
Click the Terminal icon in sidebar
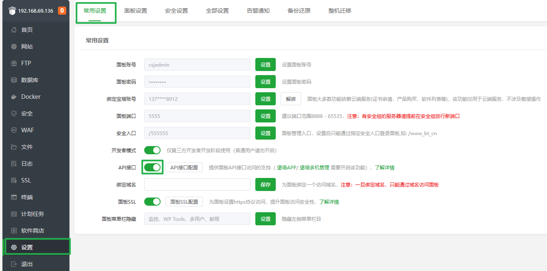pos(14,197)
